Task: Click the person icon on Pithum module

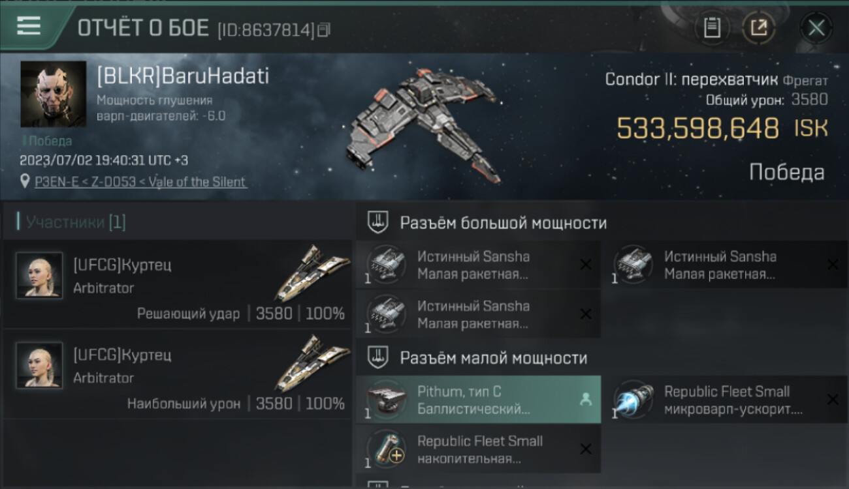Action: pos(585,400)
